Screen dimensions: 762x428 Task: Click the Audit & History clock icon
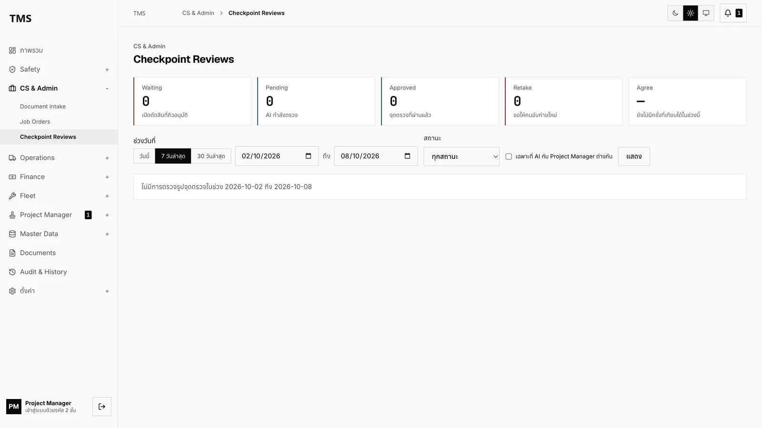pos(12,272)
